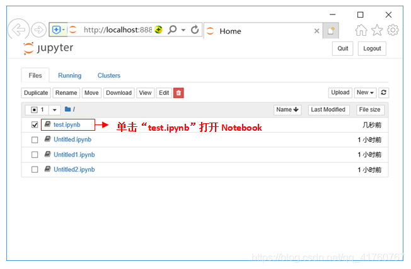Click the blue shield security icon
411x269 pixels.
[x=56, y=30]
